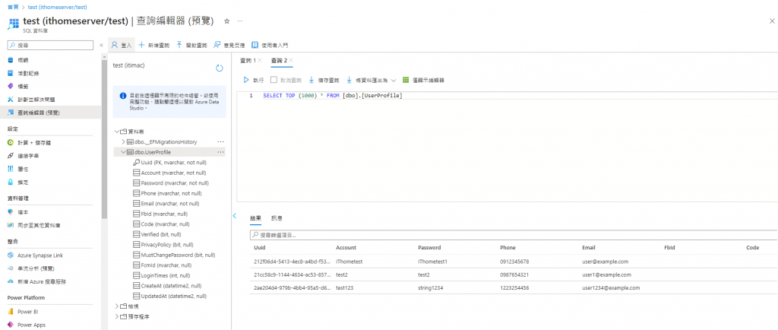
Task: Click the SQL query text in editor
Action: (333, 95)
